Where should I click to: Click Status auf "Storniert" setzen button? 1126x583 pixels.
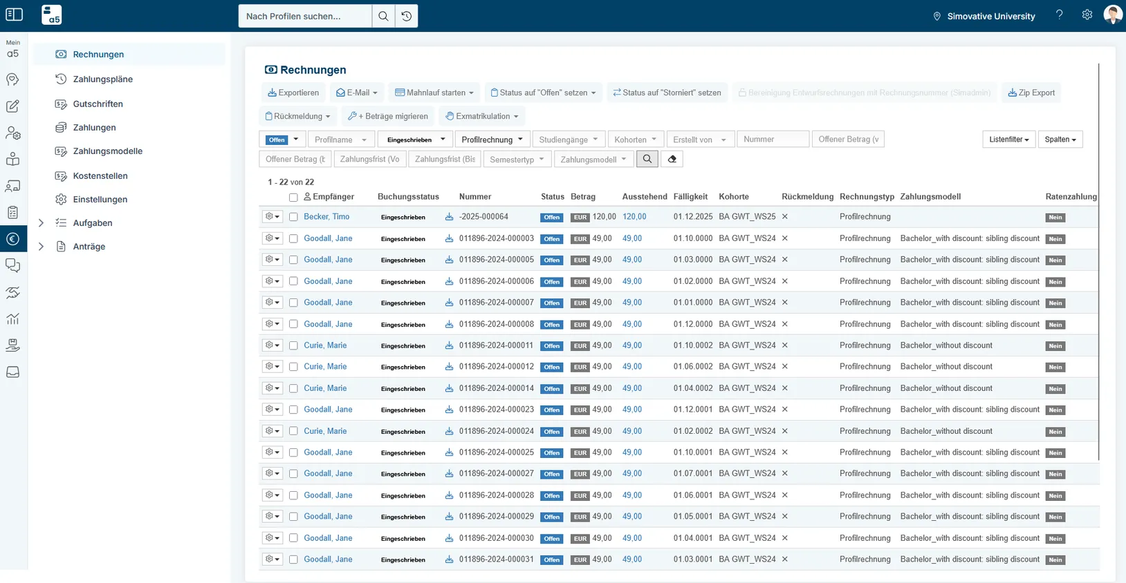pyautogui.click(x=667, y=93)
